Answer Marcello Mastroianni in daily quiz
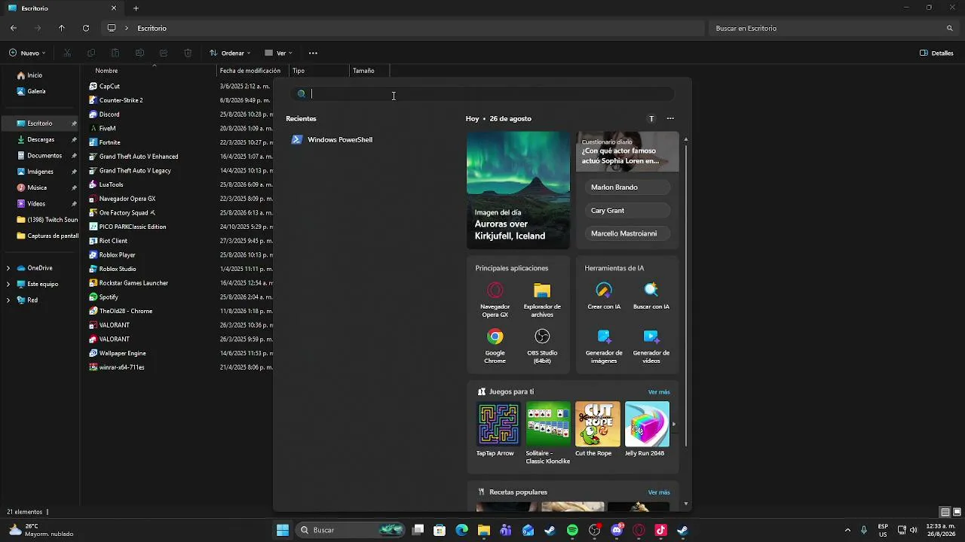 (x=627, y=233)
